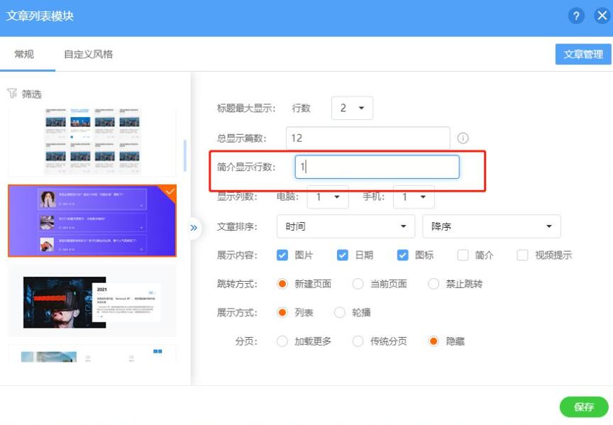Select the VR headset style thumbnail

(x=92, y=302)
